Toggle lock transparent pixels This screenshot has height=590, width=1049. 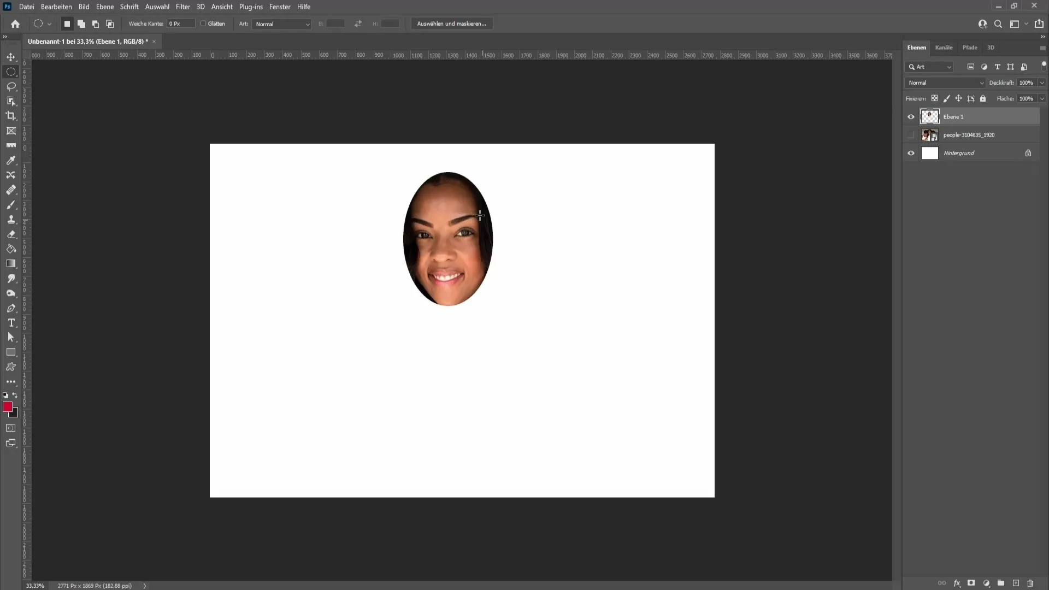tap(935, 99)
